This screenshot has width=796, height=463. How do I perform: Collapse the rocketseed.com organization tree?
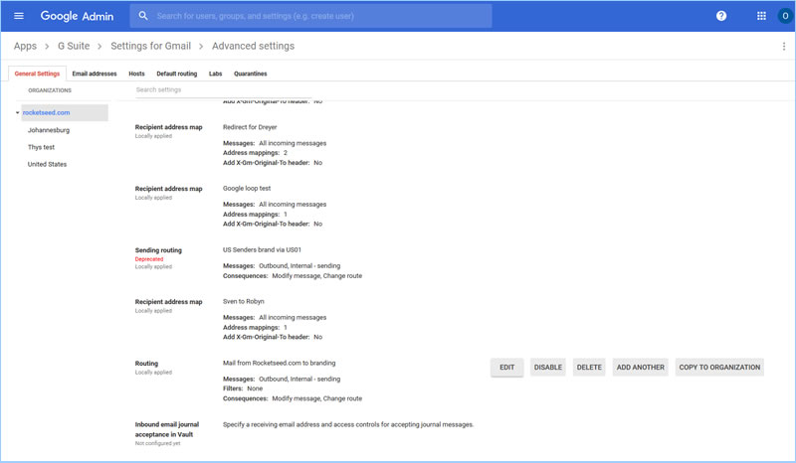tap(17, 112)
